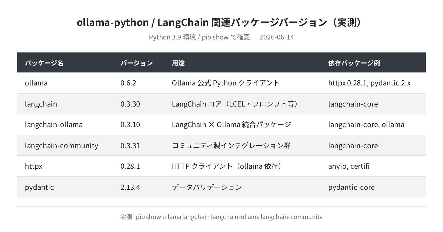Click 'Ollama 公式 Python クライアント' description
443x232 pixels.
coord(226,83)
